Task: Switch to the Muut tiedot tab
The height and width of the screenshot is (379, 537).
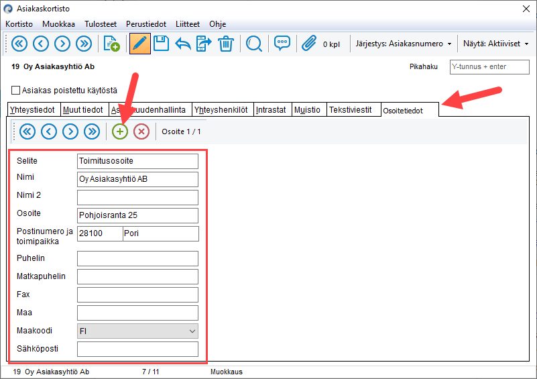Action: [84, 109]
